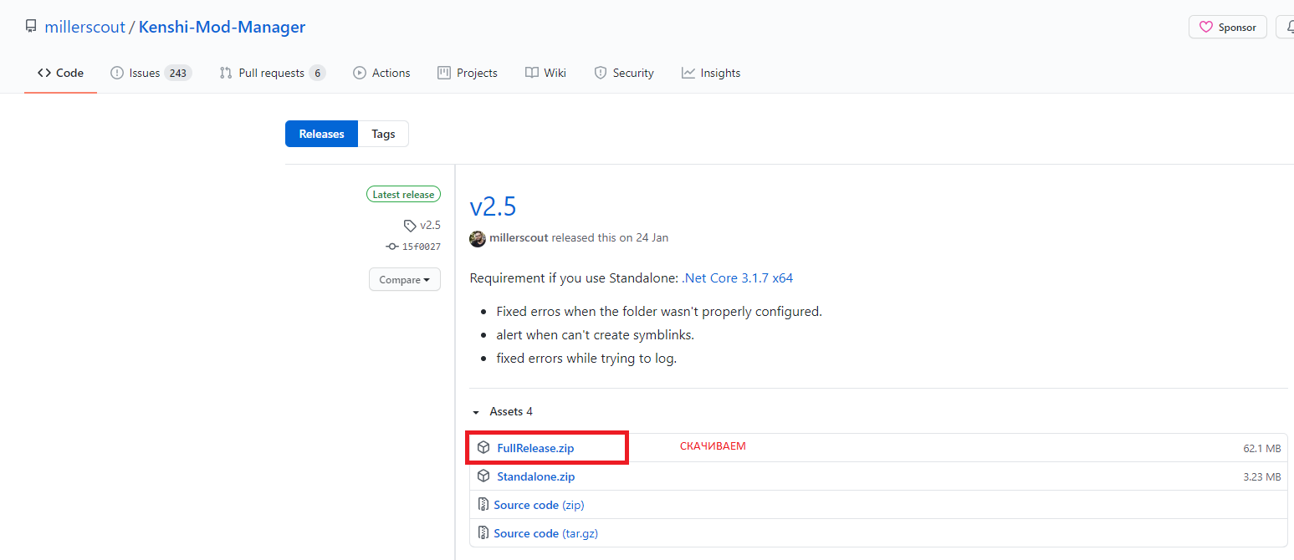Click the repository book icon beside millerscout
The width and height of the screenshot is (1294, 560).
(31, 27)
